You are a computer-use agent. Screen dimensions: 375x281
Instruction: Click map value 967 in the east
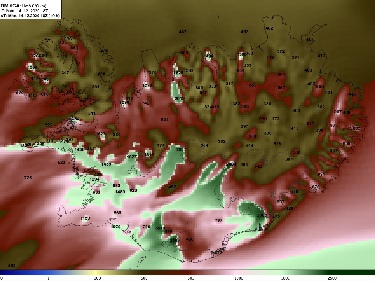pyautogui.click(x=338, y=112)
